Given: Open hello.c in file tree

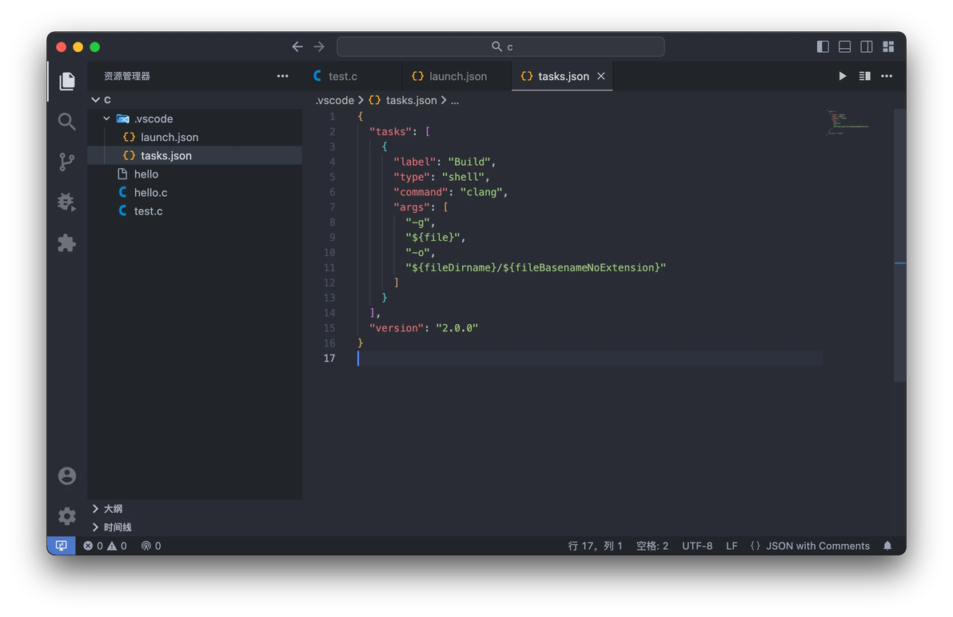Looking at the screenshot, I should coord(194,192).
